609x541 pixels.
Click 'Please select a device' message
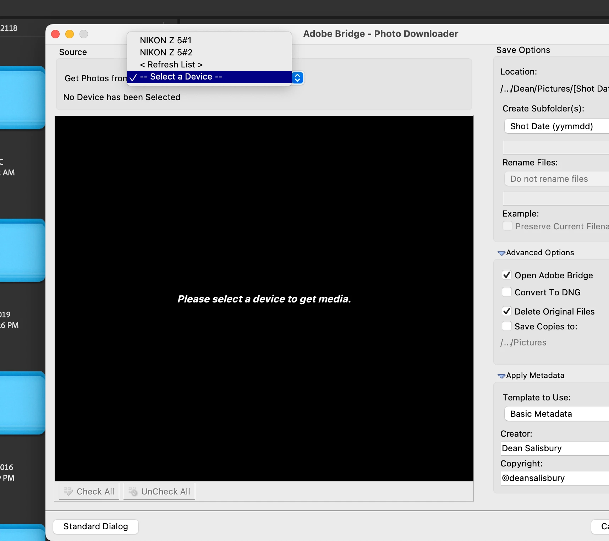(x=264, y=299)
